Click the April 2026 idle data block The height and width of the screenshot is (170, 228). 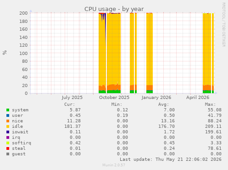207,49
